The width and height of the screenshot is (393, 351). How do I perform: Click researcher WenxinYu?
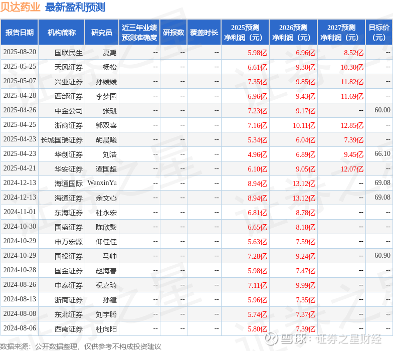coord(102,183)
